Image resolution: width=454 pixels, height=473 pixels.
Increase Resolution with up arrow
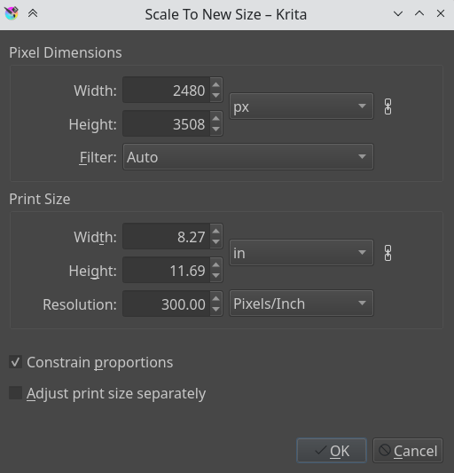(x=215, y=299)
